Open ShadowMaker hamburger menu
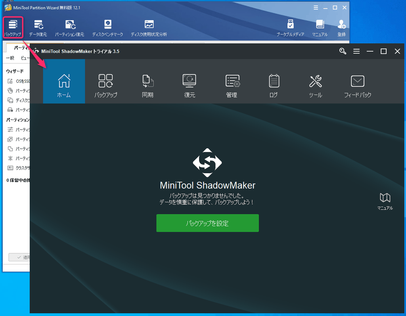Image resolution: width=406 pixels, height=316 pixels. (356, 51)
